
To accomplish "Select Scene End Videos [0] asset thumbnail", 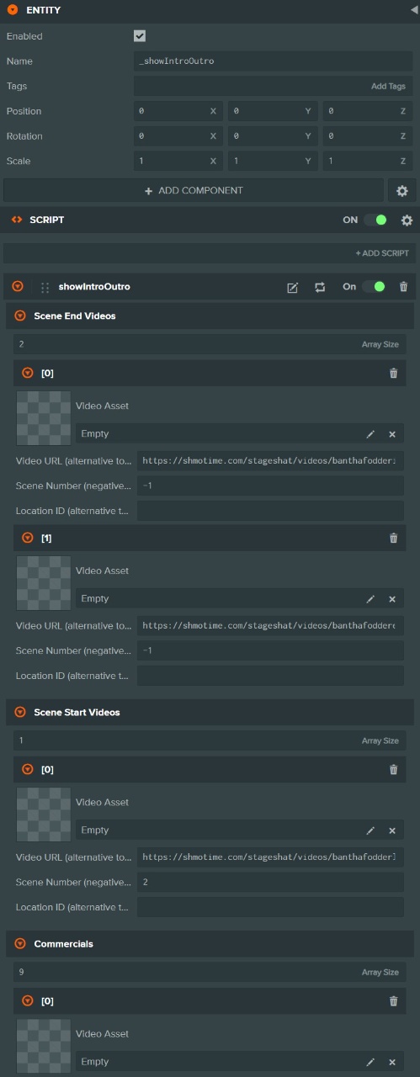I will 44,418.
